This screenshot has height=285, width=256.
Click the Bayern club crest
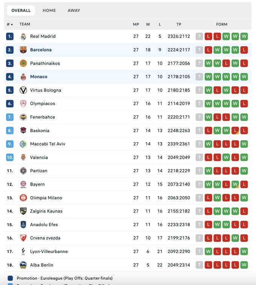coord(23,184)
